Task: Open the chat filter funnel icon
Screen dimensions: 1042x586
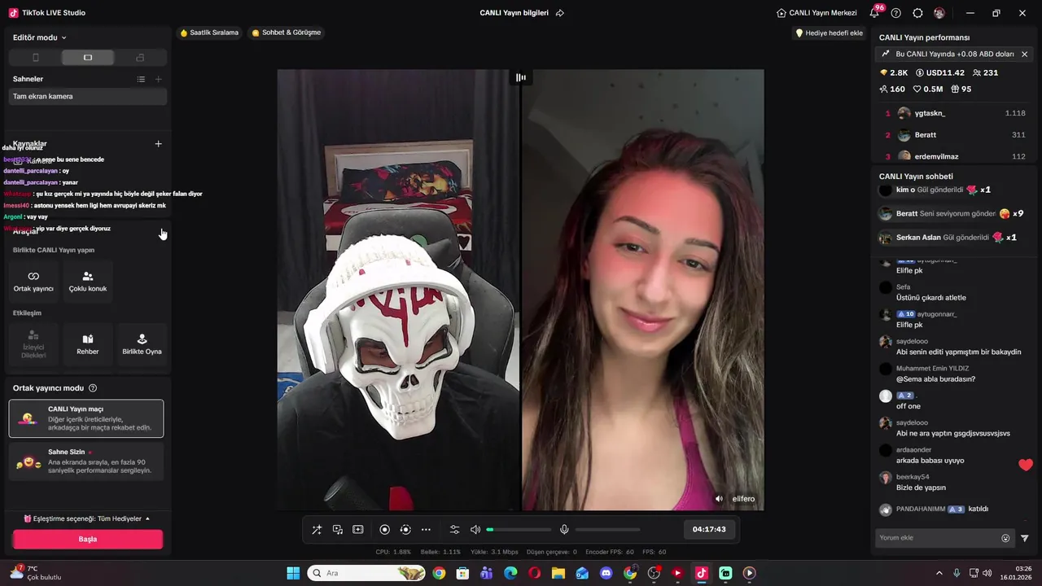Action: [x=1025, y=538]
